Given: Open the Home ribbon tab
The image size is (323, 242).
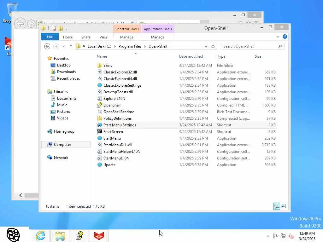Looking at the screenshot, I should coord(68,37).
